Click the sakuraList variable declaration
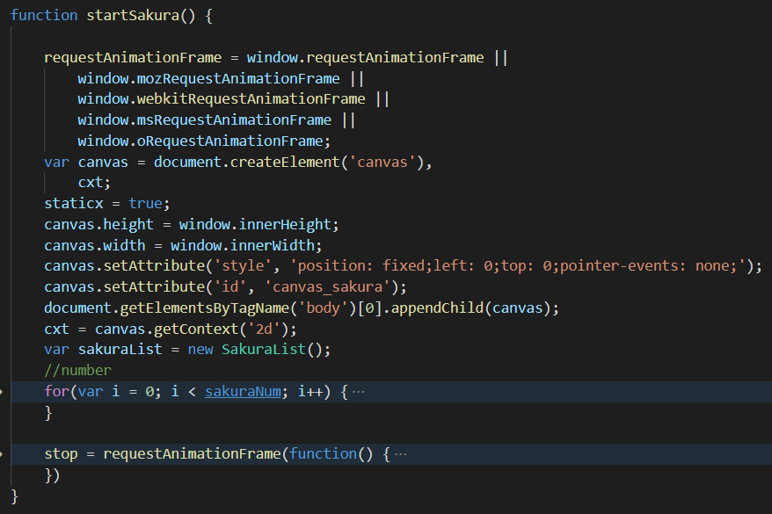Screen dimensions: 772x514 point(120,350)
